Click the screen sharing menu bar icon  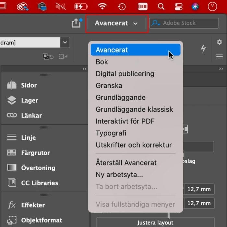pos(42,7)
